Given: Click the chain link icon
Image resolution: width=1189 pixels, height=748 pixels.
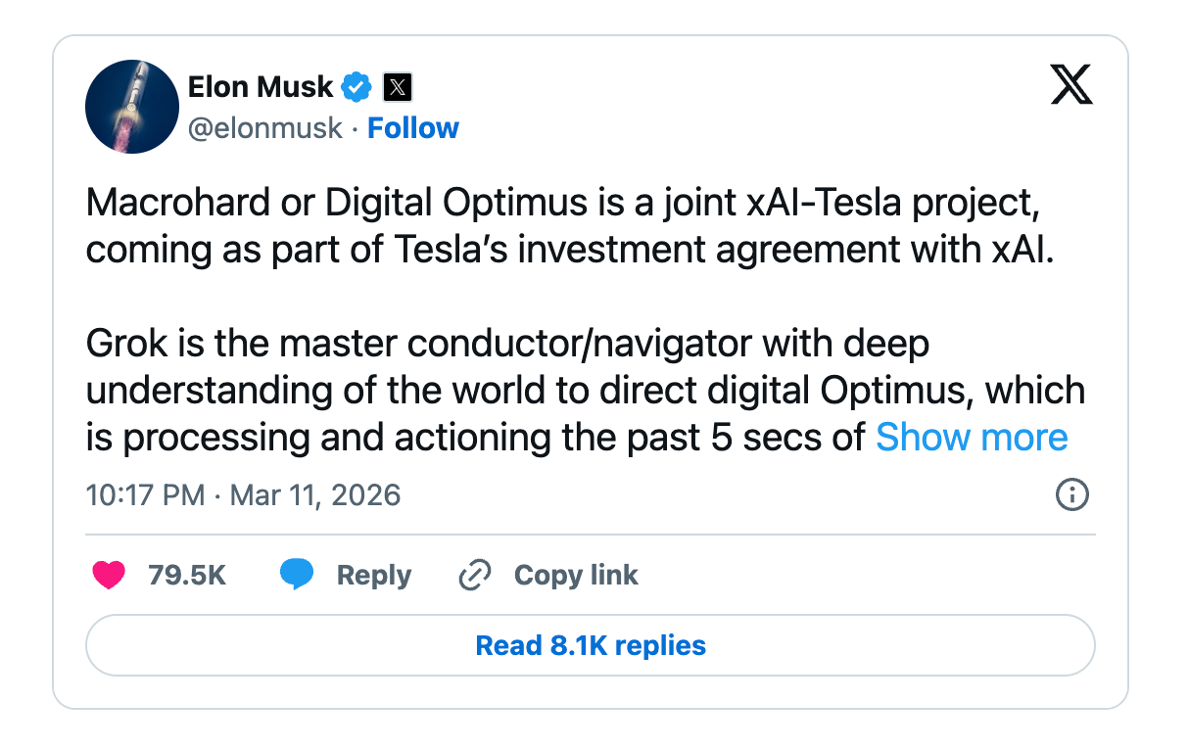Looking at the screenshot, I should 474,575.
